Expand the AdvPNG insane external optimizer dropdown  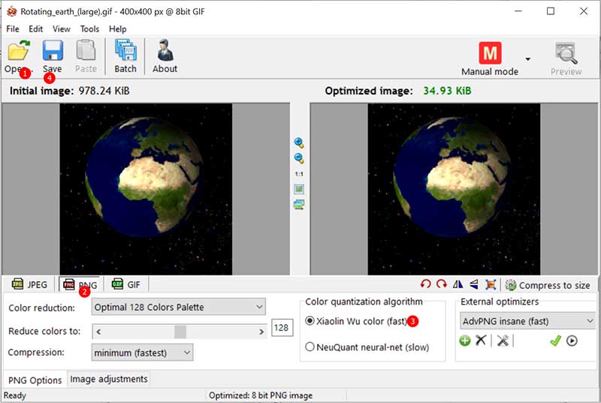coord(528,321)
